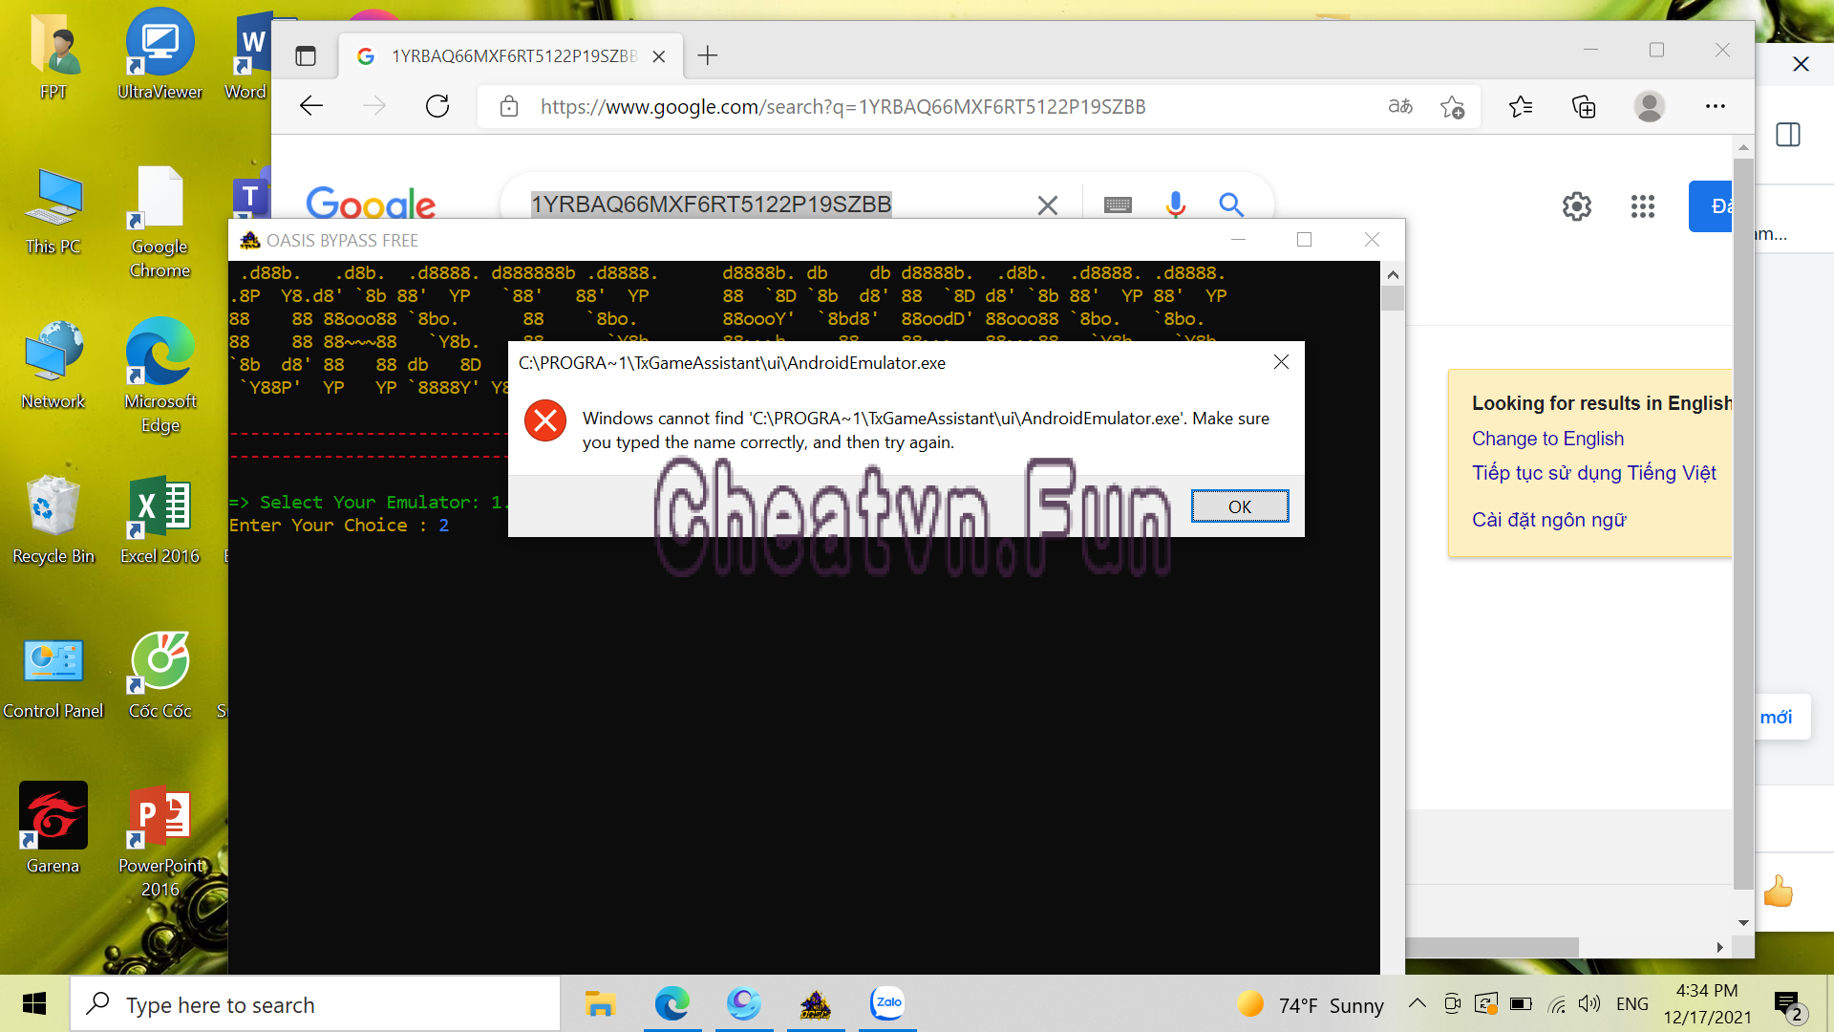Open Edge settings and more menu

point(1715,106)
